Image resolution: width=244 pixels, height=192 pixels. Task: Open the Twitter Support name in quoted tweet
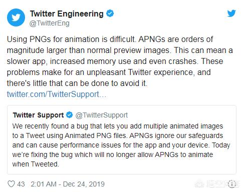tap(39, 115)
